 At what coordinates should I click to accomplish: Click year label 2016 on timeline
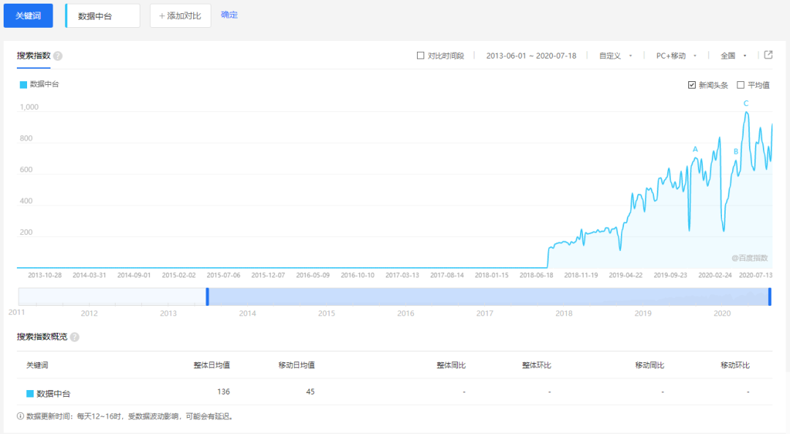click(x=405, y=313)
